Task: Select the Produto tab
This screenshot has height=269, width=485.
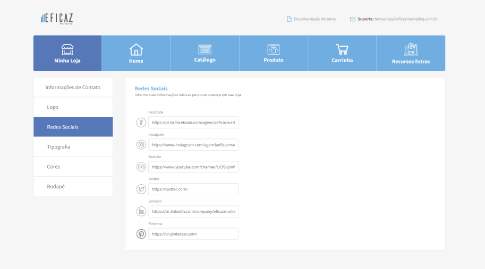Action: [x=274, y=53]
